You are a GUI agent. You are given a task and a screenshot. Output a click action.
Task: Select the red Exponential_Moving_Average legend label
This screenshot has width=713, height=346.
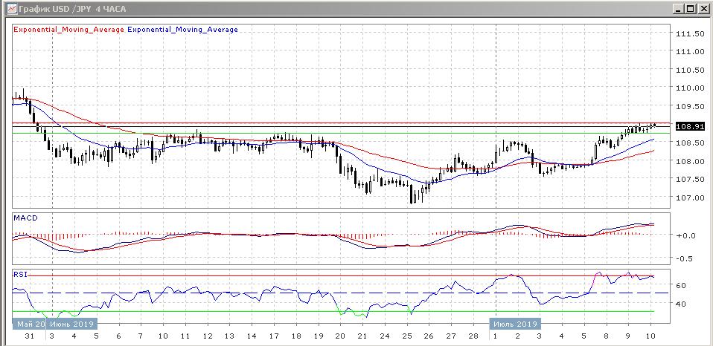[69, 30]
